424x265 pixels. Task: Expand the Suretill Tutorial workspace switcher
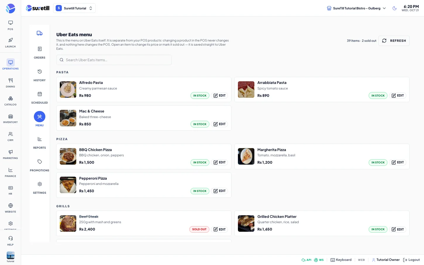pyautogui.click(x=74, y=8)
